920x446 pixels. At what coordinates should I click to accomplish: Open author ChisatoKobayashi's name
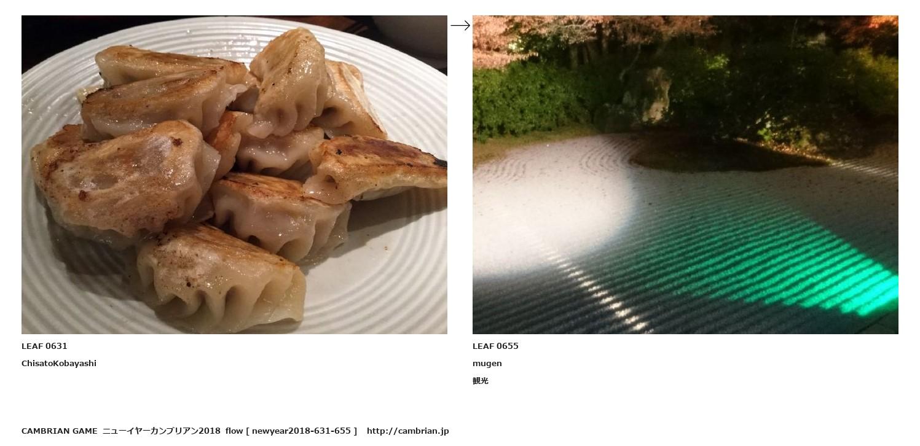tap(59, 363)
